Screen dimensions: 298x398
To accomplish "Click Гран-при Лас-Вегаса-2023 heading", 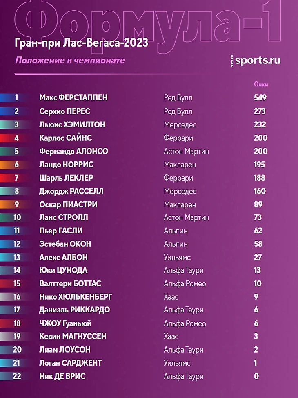I will tap(82, 43).
